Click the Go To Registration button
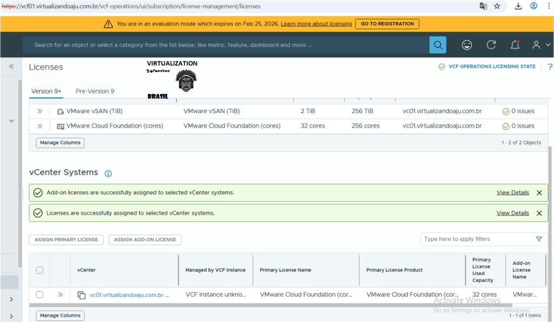554x322 pixels. 387,24
